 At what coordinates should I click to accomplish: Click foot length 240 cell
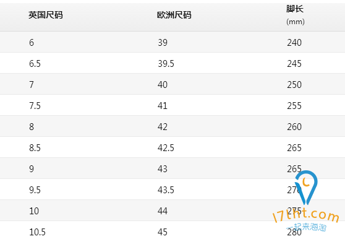tap(294, 43)
